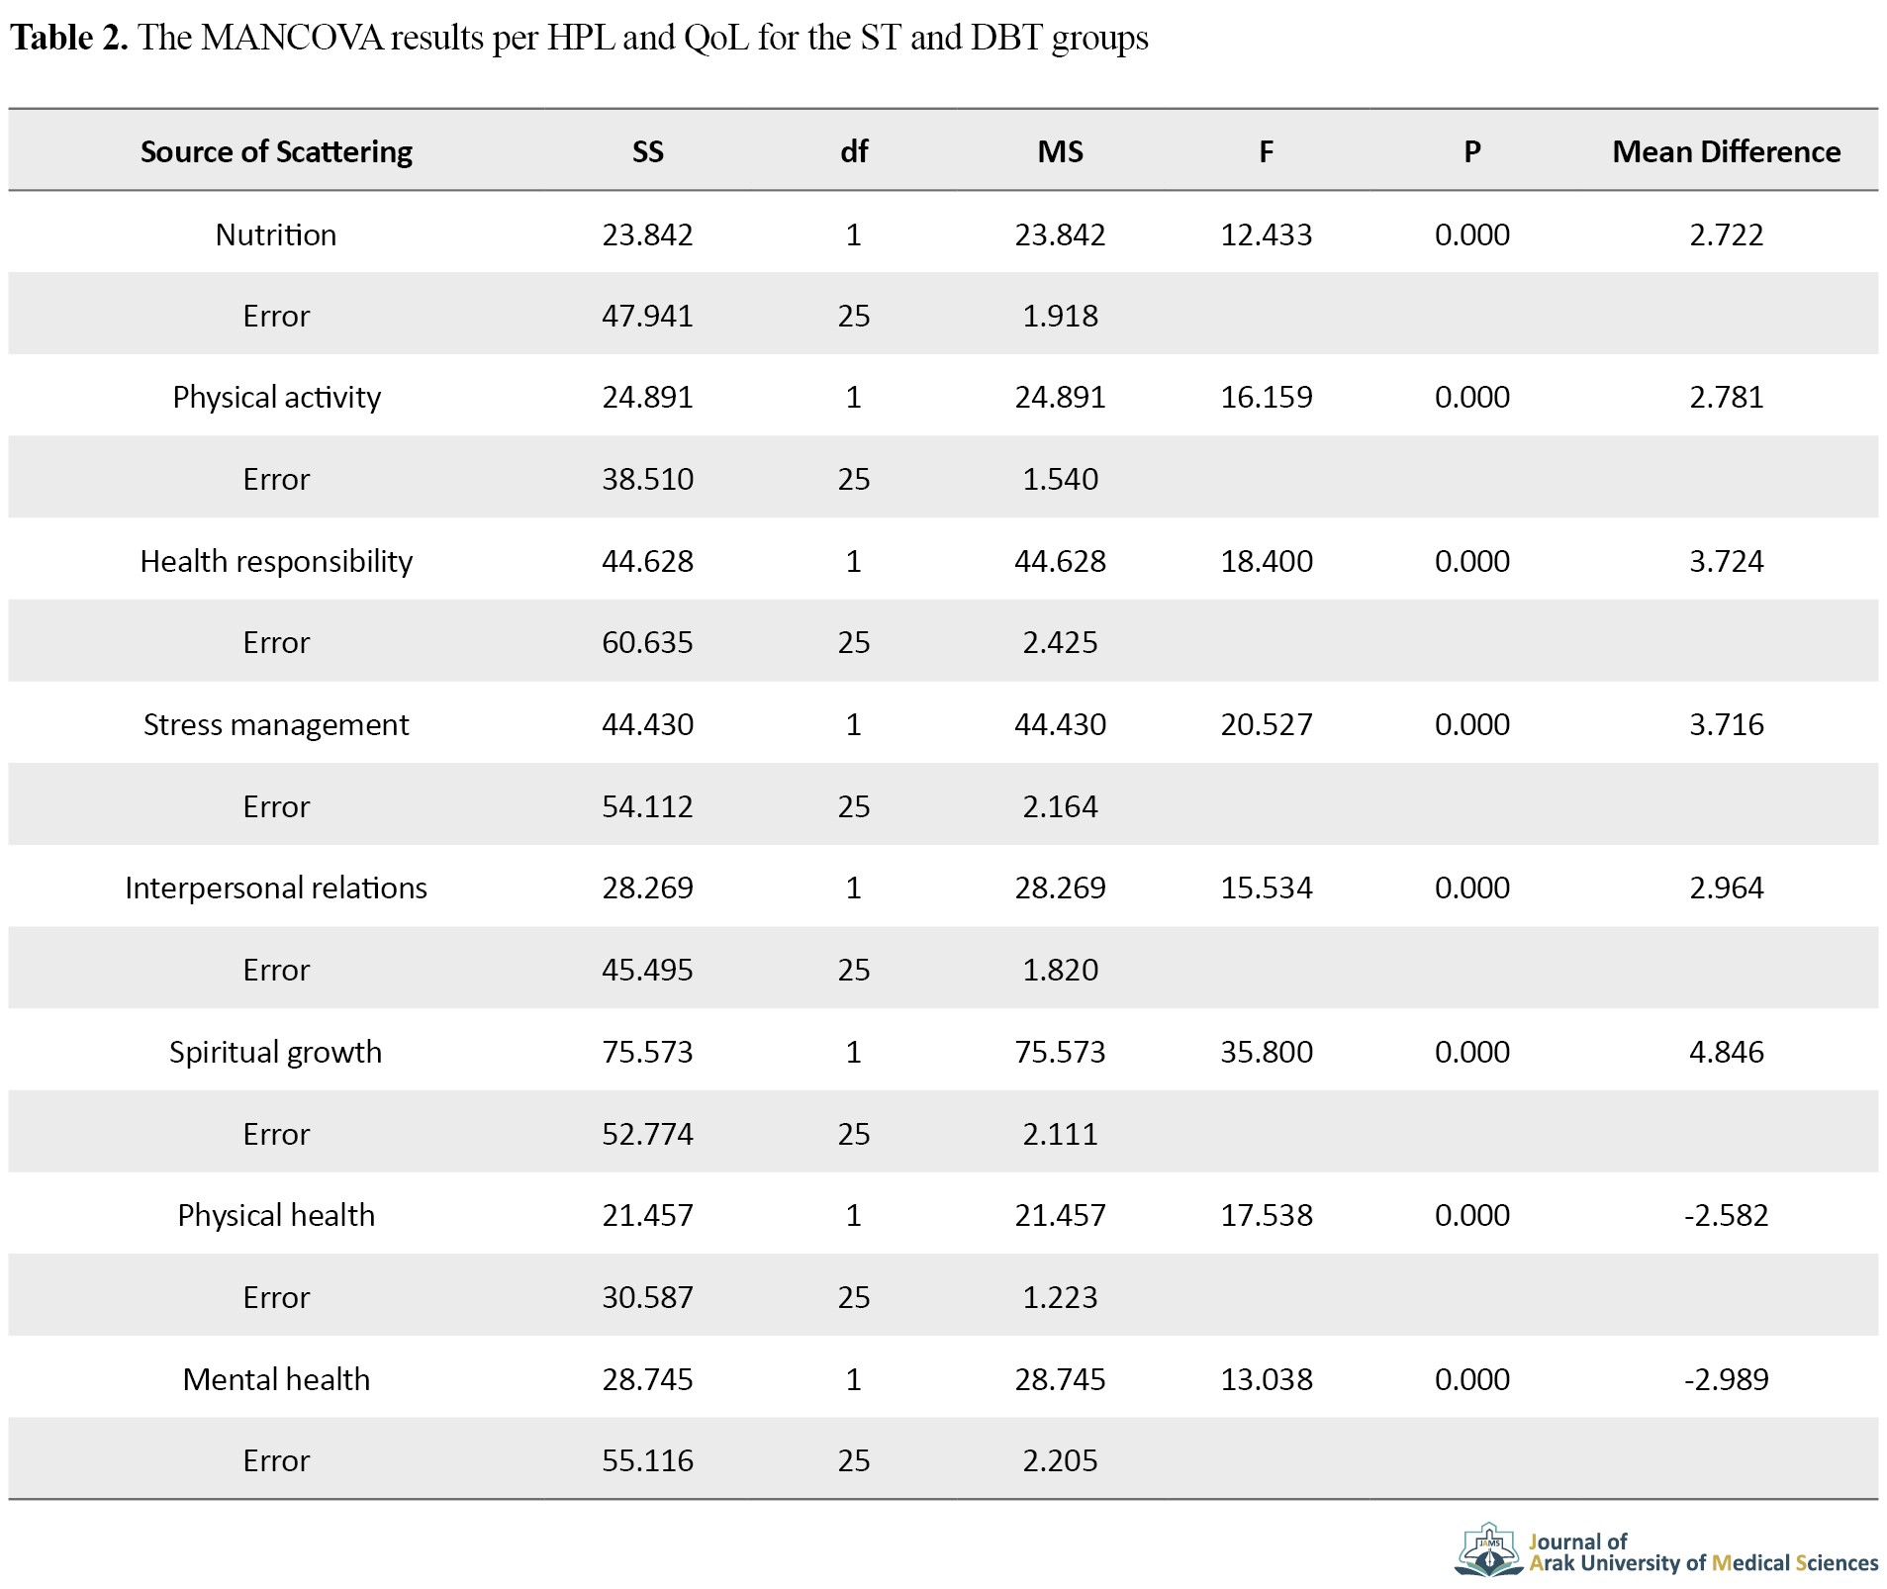
Task: Select the Physical health row label
Action: (x=276, y=1215)
